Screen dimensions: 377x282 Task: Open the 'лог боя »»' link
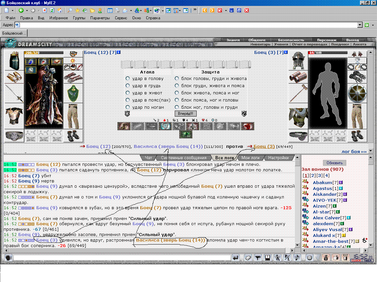[x=354, y=151]
